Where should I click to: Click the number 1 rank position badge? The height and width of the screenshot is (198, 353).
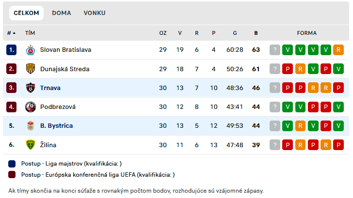pyautogui.click(x=11, y=50)
